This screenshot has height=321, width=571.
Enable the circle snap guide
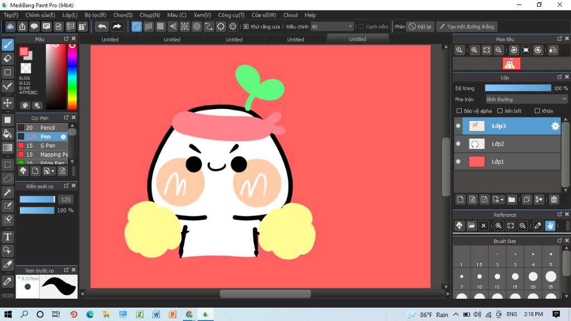point(197,27)
